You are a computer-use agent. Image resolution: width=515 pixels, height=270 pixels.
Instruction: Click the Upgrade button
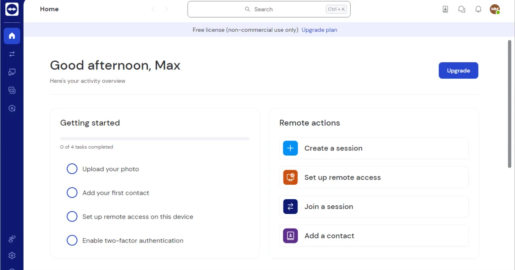(458, 71)
